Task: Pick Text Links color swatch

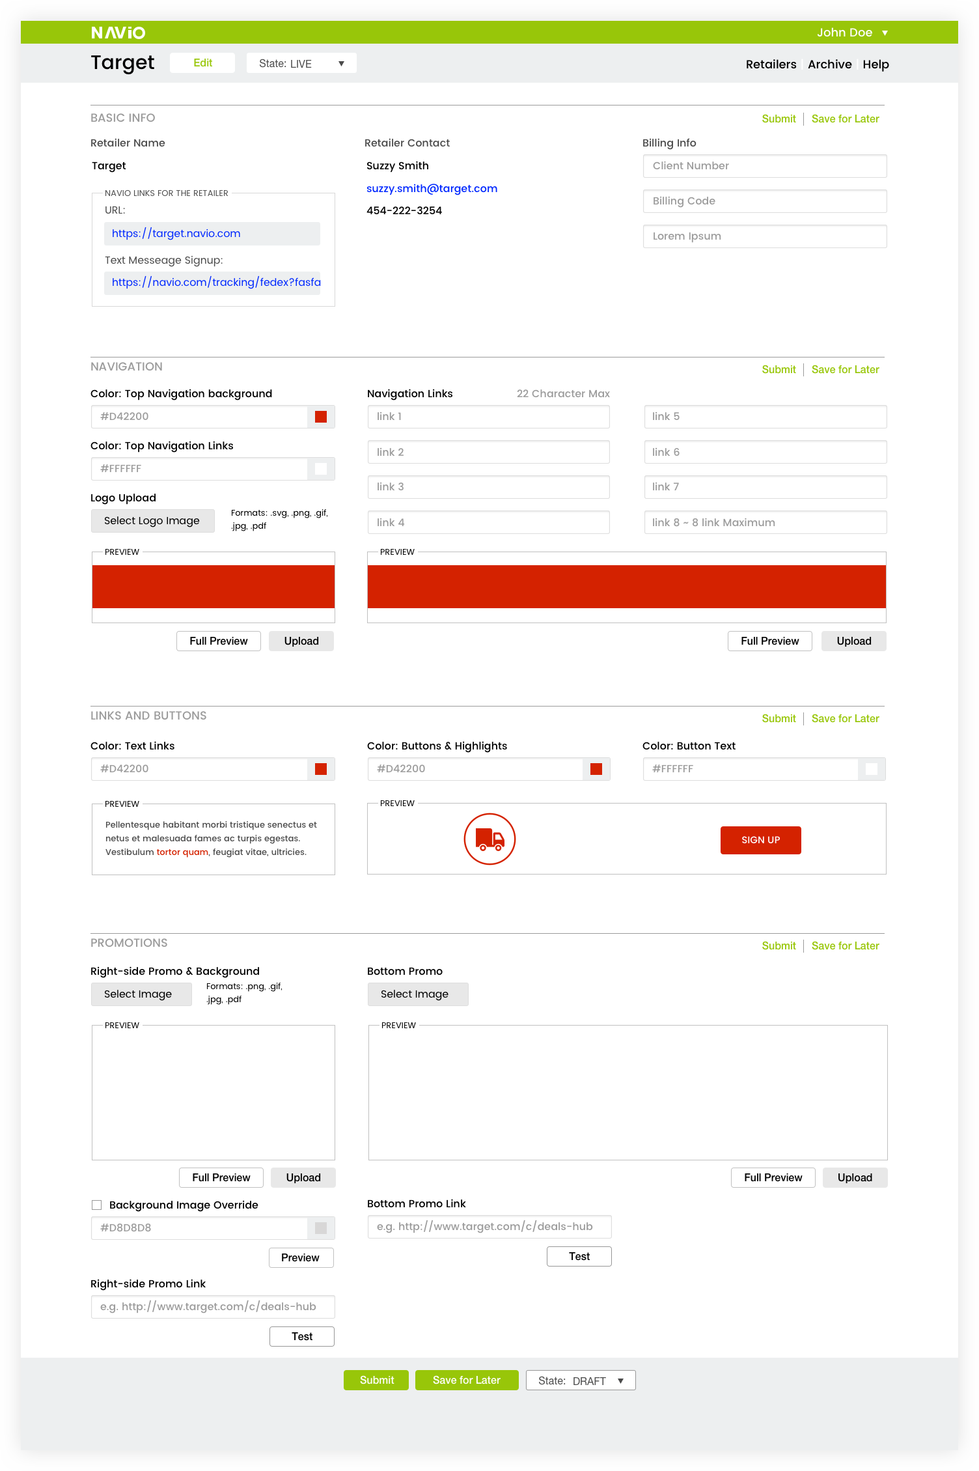Action: [x=321, y=769]
